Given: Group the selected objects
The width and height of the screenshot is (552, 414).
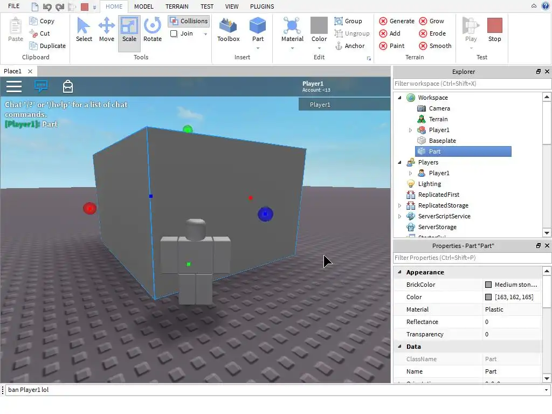Looking at the screenshot, I should click(x=348, y=21).
